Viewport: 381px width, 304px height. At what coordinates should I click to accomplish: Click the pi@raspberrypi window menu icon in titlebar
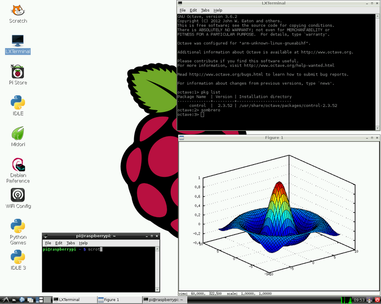[x=45, y=236]
